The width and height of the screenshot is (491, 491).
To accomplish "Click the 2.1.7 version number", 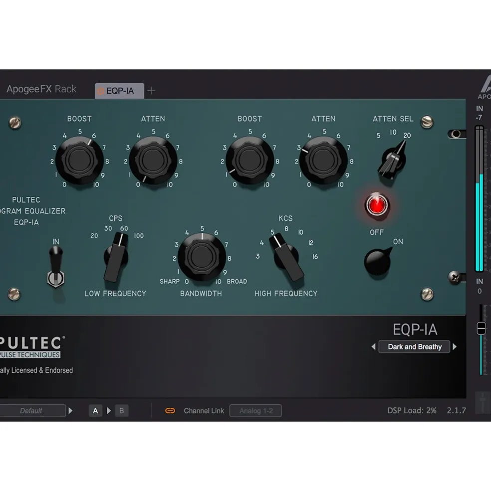I will point(457,411).
